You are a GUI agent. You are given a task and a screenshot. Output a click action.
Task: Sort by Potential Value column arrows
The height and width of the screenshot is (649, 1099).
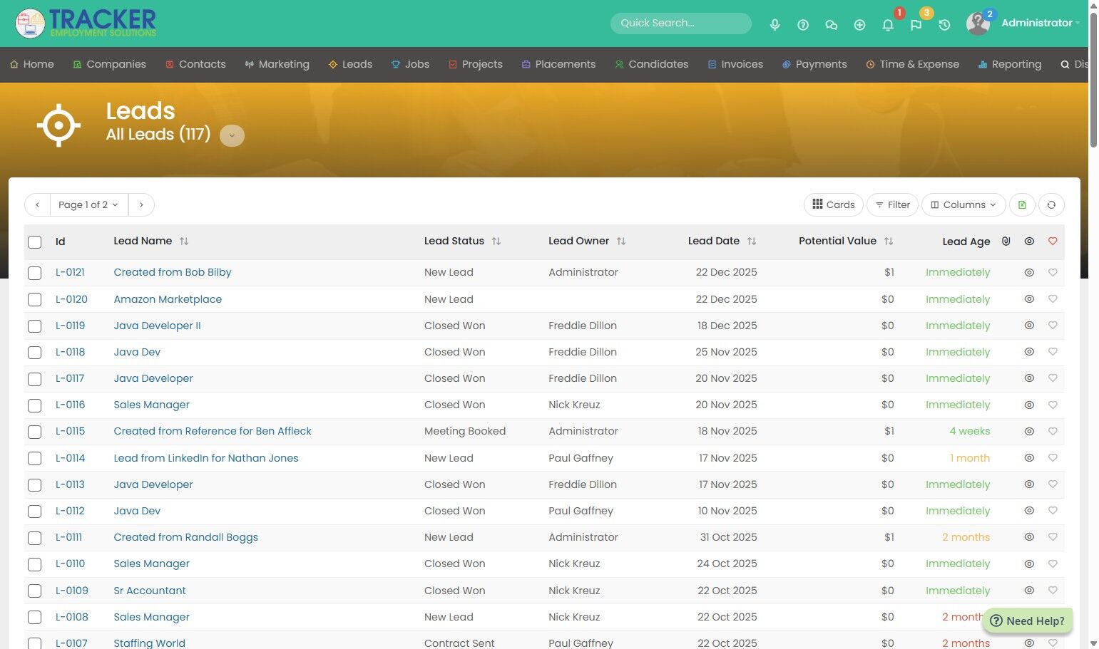point(889,242)
